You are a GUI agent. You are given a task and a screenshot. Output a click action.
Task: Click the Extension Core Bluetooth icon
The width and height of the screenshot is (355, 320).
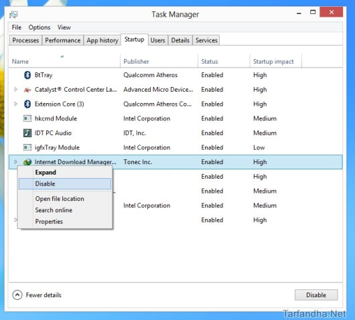(27, 104)
